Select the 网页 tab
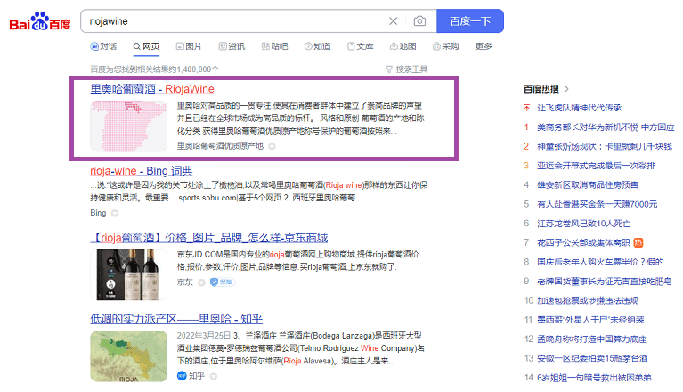The width and height of the screenshot is (683, 392). (x=146, y=46)
